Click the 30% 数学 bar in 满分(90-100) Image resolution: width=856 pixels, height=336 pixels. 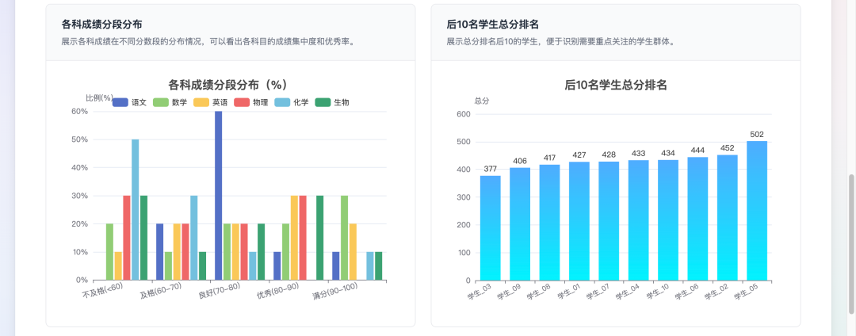(345, 238)
